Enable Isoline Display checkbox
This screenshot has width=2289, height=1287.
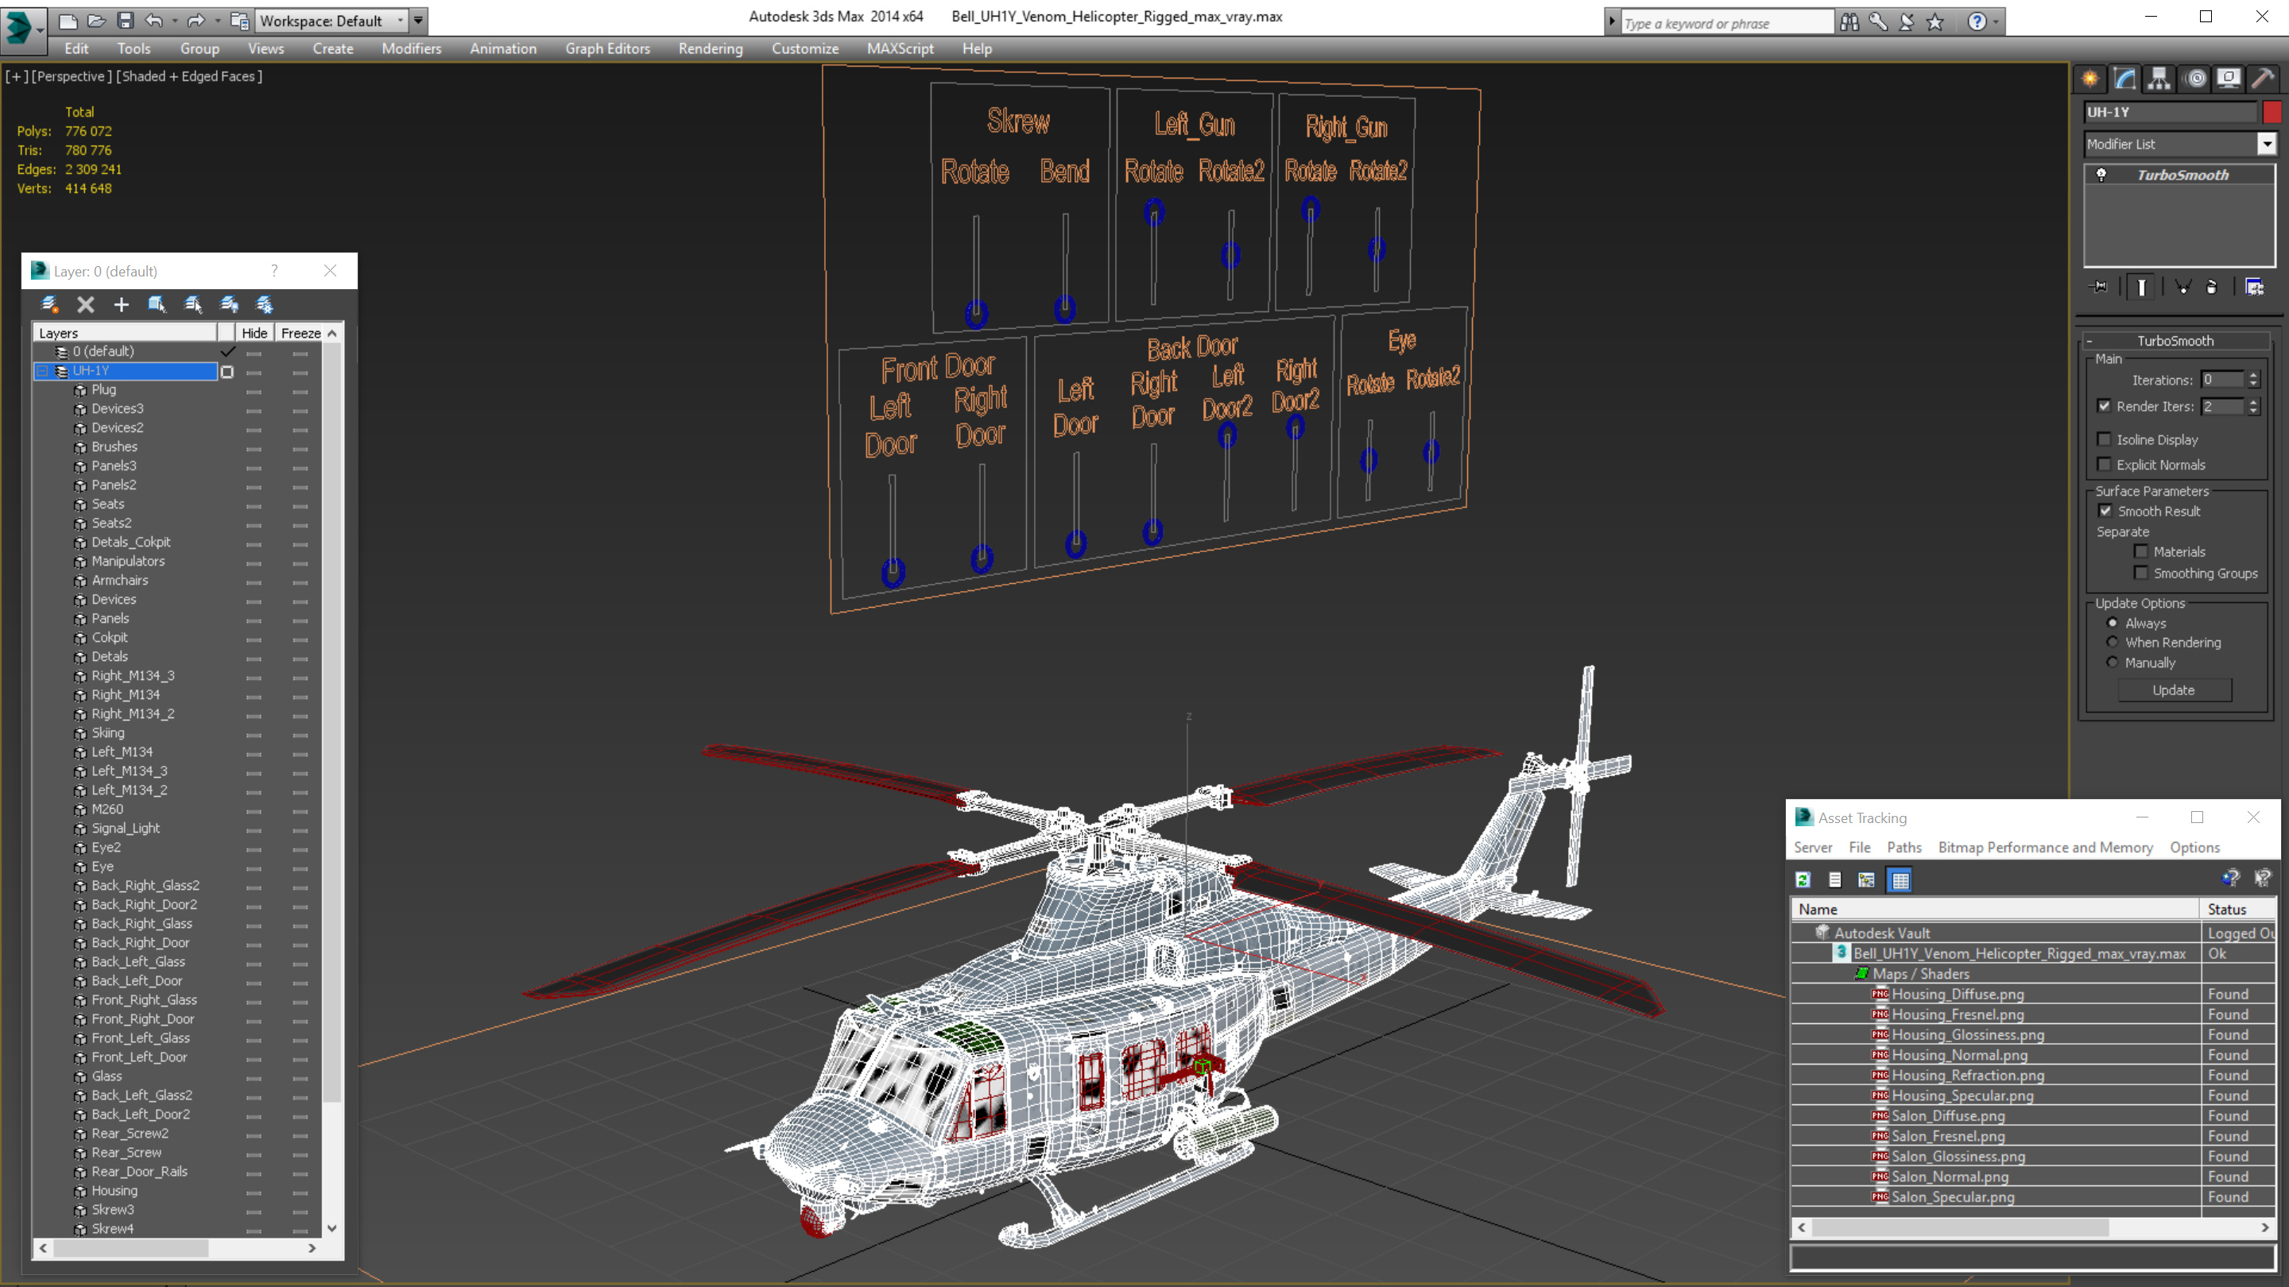pyautogui.click(x=2104, y=439)
